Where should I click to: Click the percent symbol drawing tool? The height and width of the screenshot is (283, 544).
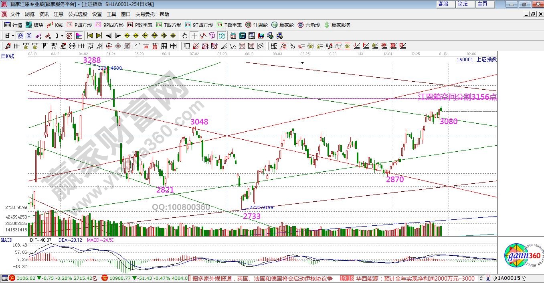[x=292, y=46]
